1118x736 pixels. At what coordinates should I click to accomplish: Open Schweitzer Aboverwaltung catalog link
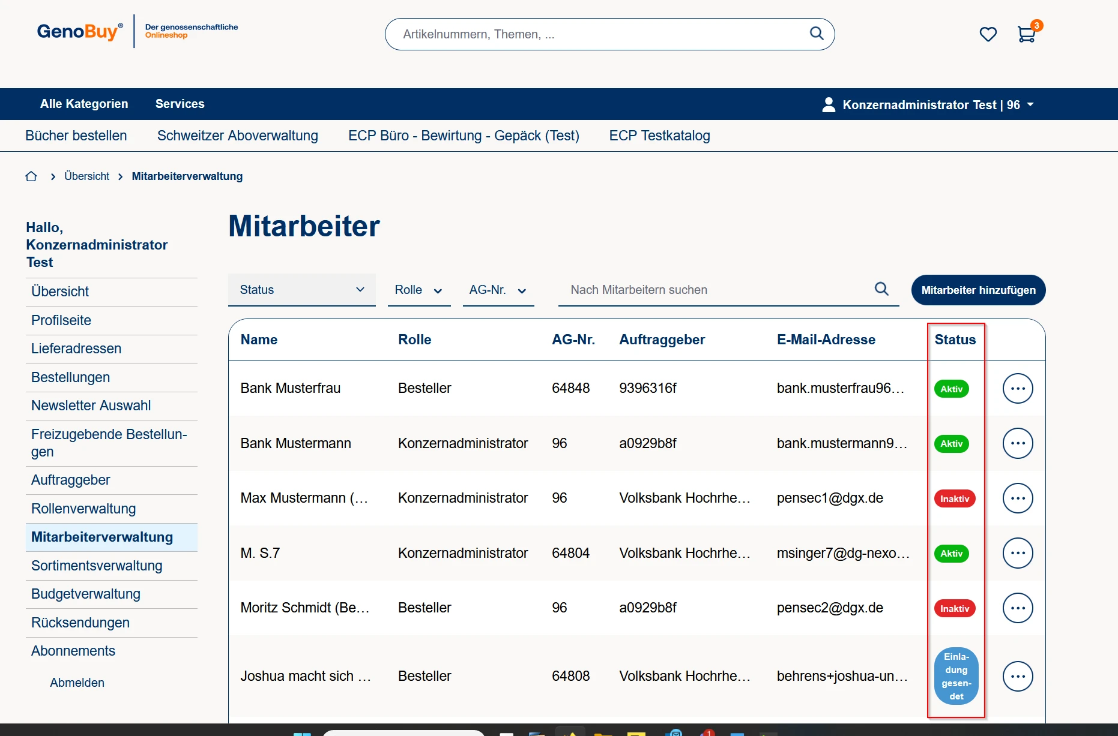[237, 136]
